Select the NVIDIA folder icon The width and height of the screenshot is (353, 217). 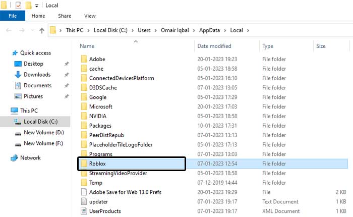[84, 116]
